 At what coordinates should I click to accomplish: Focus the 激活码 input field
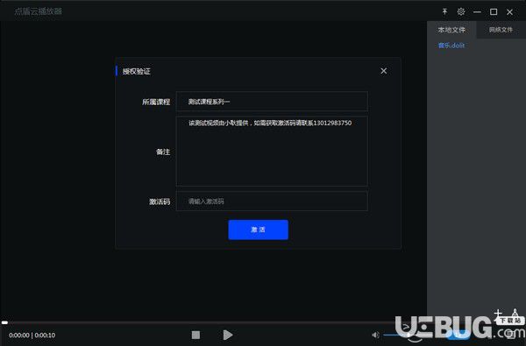click(272, 201)
